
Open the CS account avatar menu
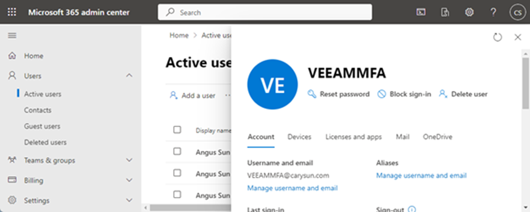[517, 13]
